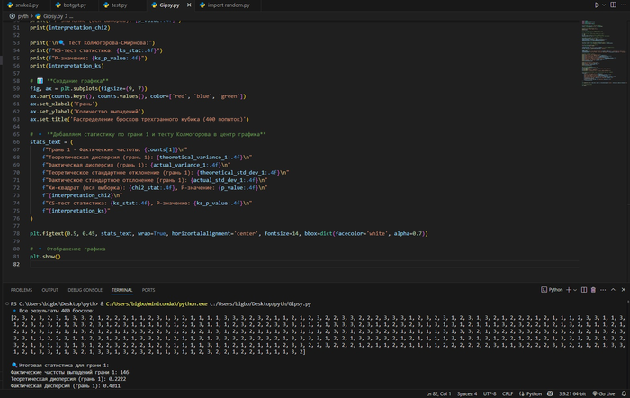Open the DEBUG CONSOLE panel
This screenshot has height=398, width=630.
85,290
